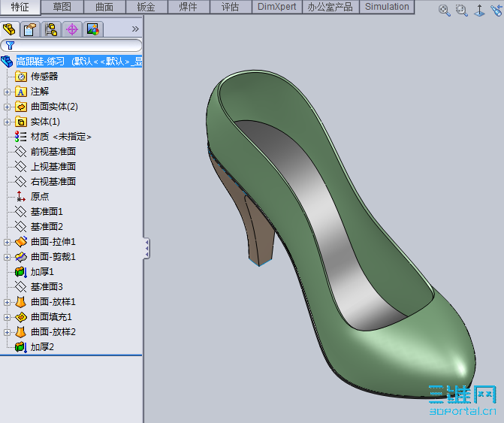The height and width of the screenshot is (423, 504).
Task: Click the 材质 <未指定> material item
Action: tap(61, 137)
